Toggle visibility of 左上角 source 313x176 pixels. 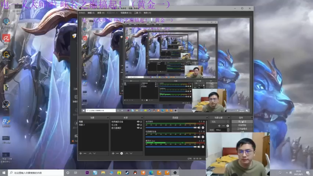coord(138,125)
